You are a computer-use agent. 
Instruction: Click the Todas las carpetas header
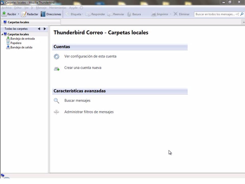pyautogui.click(x=16, y=29)
